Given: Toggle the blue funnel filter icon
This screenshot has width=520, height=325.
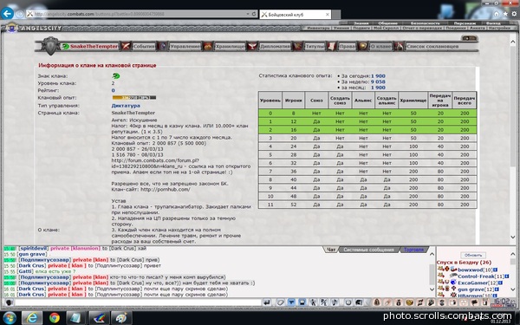Looking at the screenshot, I should 291,302.
